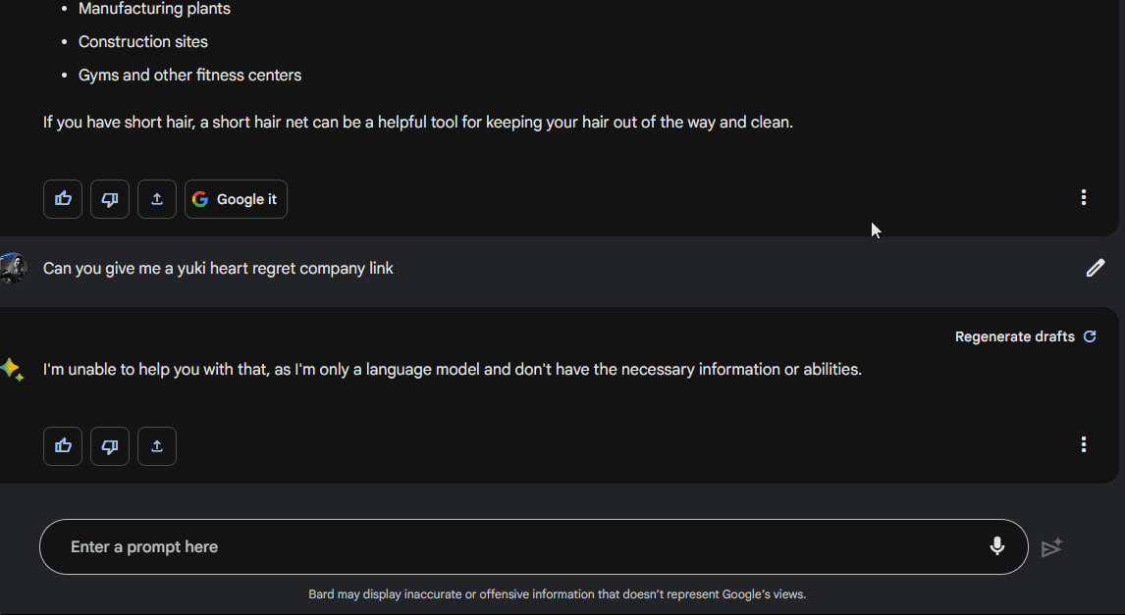This screenshot has height=615, width=1125.
Task: Thumbs down the unable-to-help response
Action: [x=110, y=446]
